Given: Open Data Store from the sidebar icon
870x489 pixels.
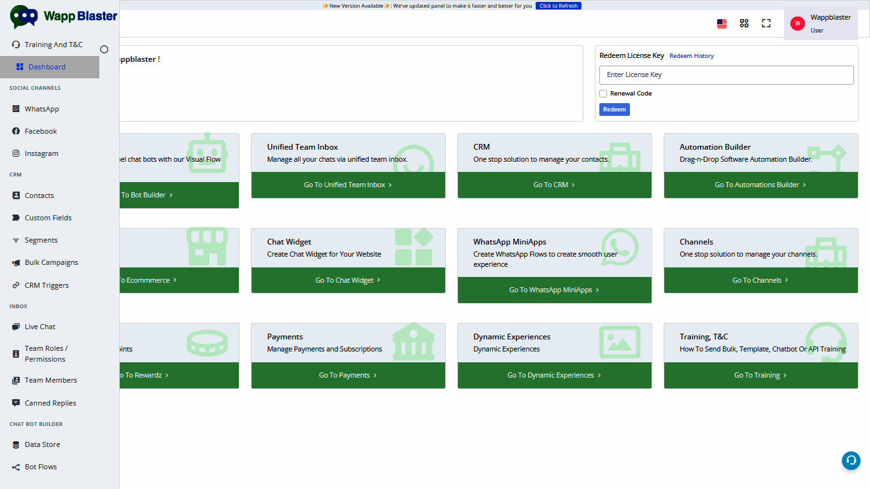Looking at the screenshot, I should point(15,444).
